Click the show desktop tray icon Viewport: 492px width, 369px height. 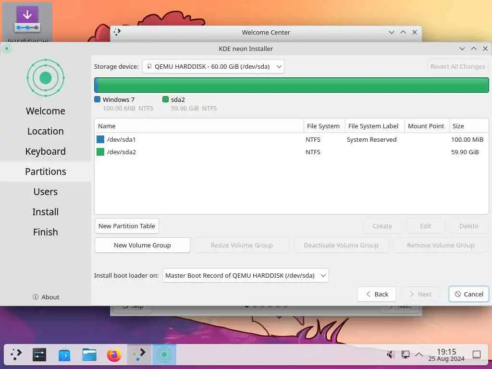[477, 355]
